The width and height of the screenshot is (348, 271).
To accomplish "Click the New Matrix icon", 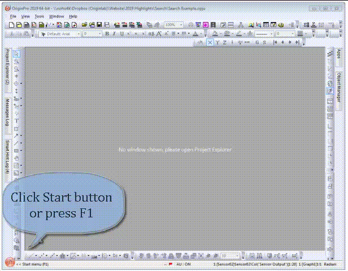I will (x=41, y=25).
